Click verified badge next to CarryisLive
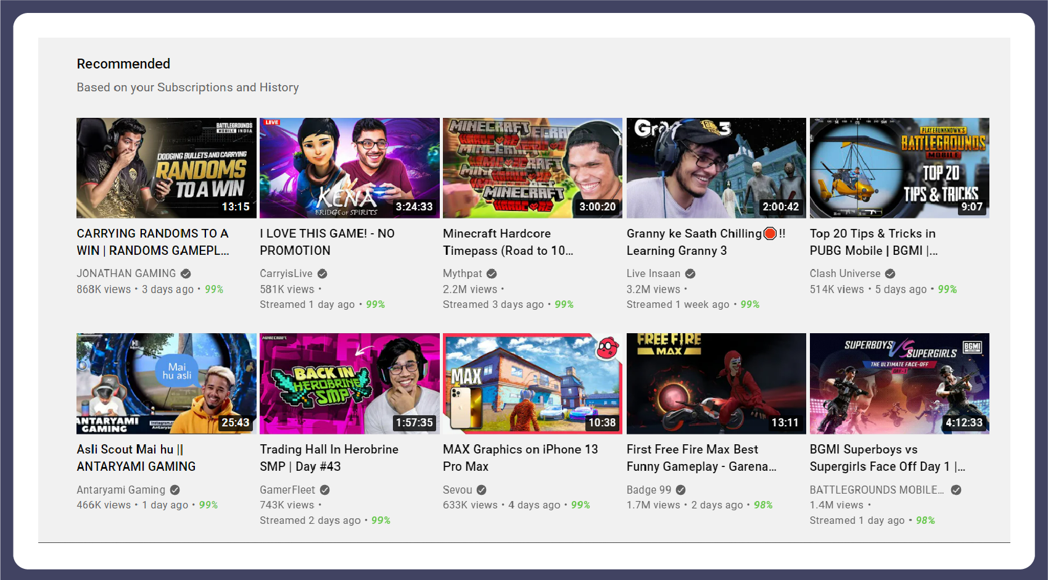1048x580 pixels. pyautogui.click(x=322, y=273)
